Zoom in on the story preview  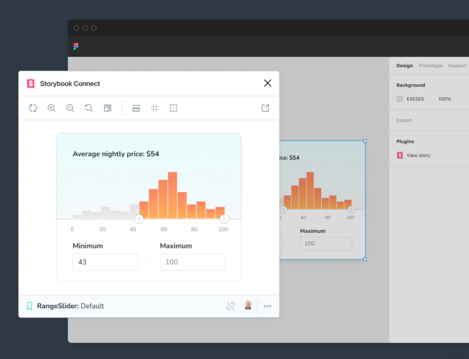pos(51,108)
